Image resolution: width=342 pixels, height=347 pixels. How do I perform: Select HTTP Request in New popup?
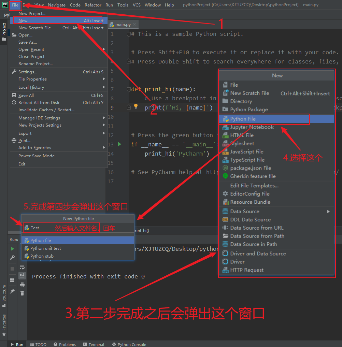(276, 270)
